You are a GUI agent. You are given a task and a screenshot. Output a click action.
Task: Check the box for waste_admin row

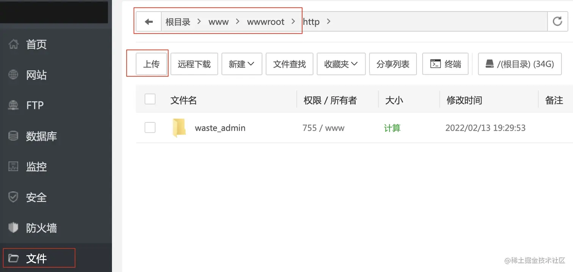pos(150,128)
